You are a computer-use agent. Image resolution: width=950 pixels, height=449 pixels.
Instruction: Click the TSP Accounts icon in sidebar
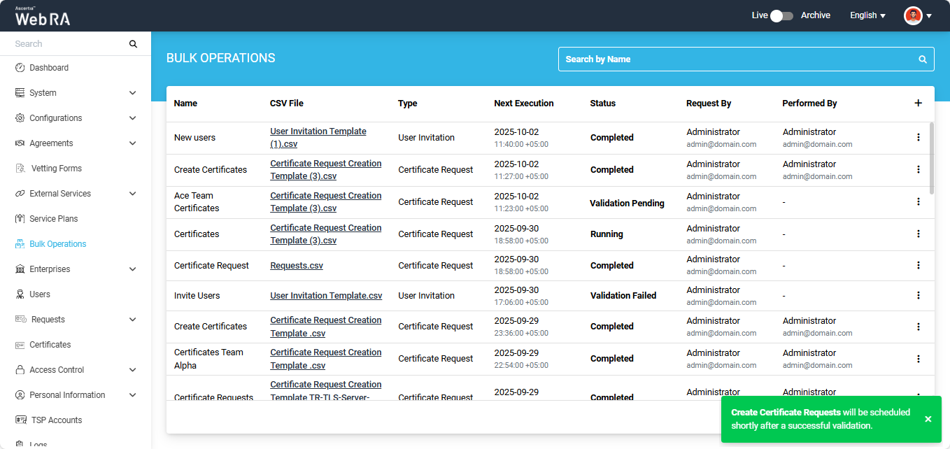20,420
